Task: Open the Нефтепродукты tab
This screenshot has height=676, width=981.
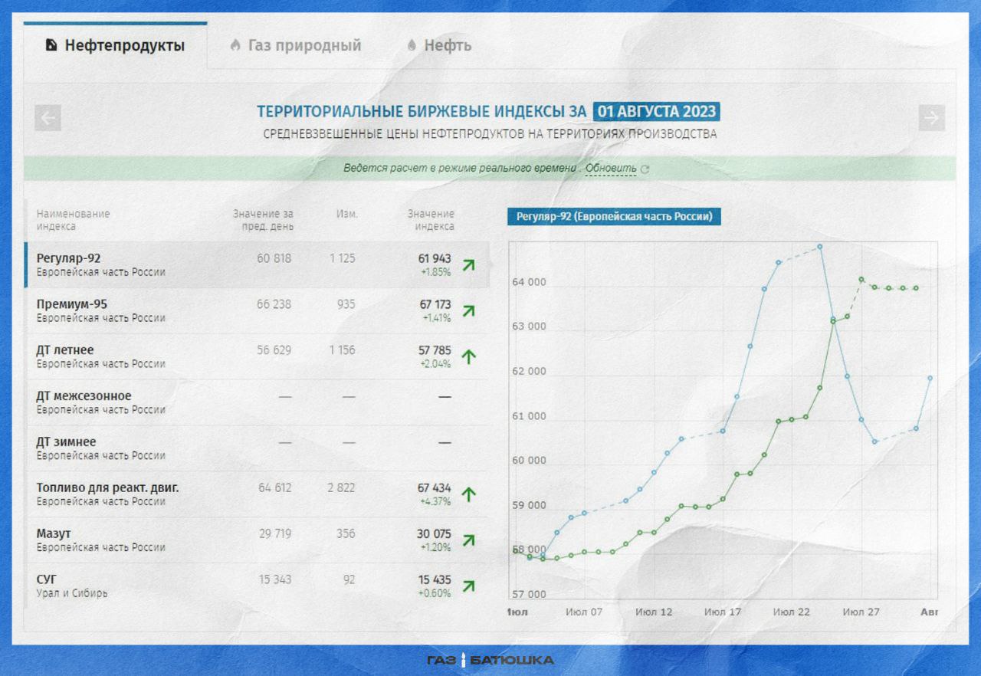Action: (116, 46)
